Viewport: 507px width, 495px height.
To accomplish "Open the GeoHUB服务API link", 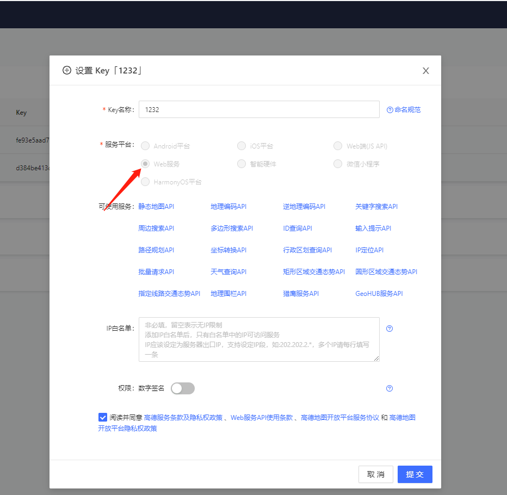I will [379, 294].
